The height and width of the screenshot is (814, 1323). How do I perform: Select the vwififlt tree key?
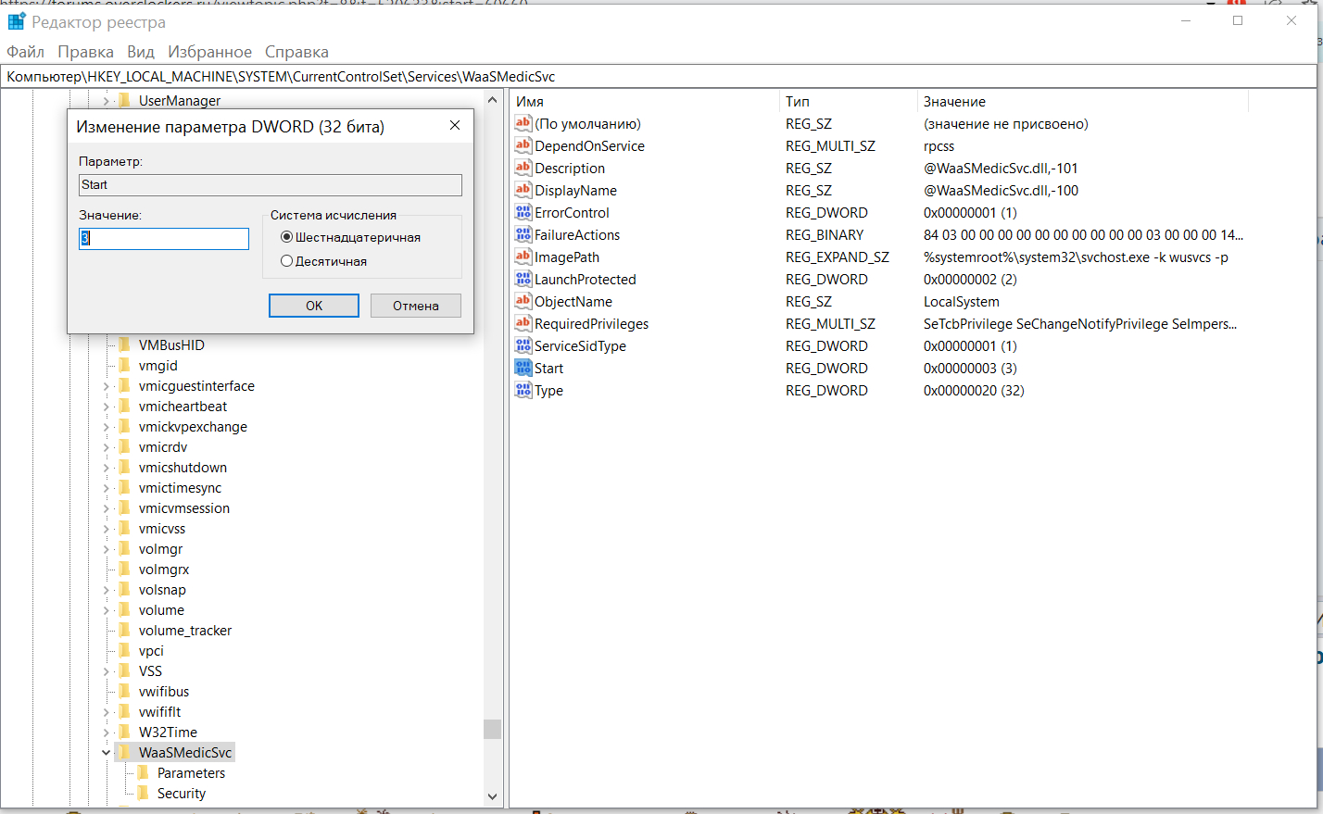click(160, 712)
